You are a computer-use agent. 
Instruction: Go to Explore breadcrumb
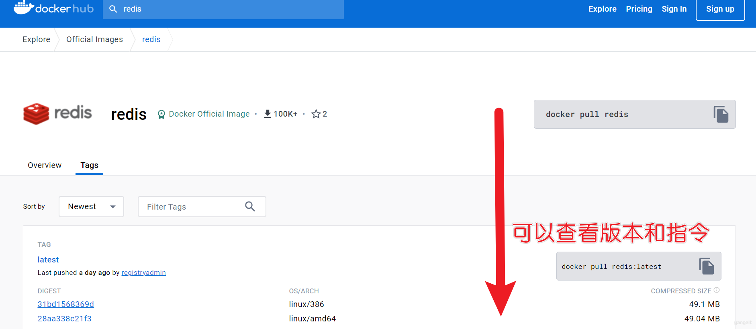pos(37,39)
